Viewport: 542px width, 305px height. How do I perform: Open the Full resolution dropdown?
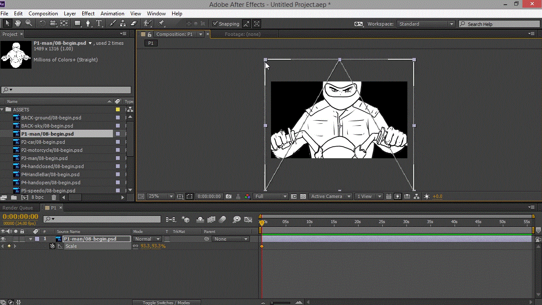[271, 196]
